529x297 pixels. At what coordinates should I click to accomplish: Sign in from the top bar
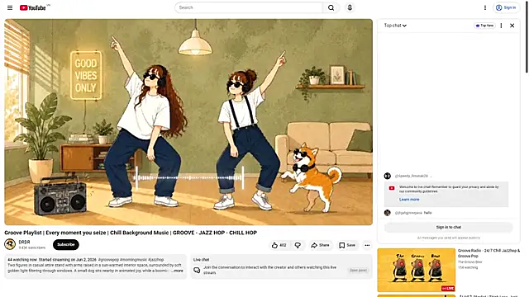click(x=506, y=7)
